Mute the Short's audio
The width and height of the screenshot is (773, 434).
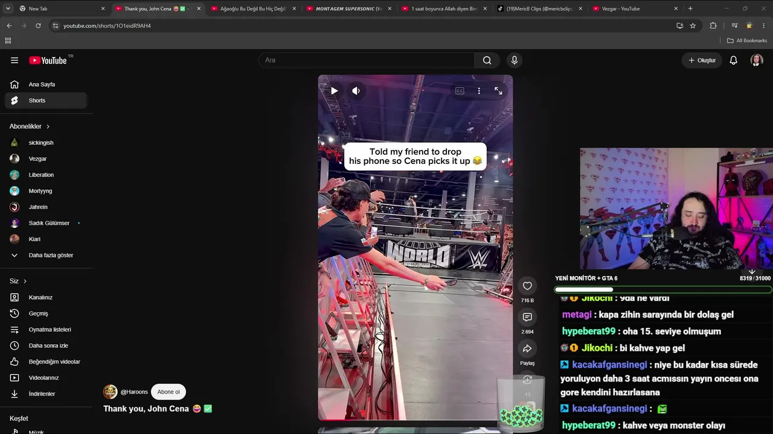click(356, 90)
